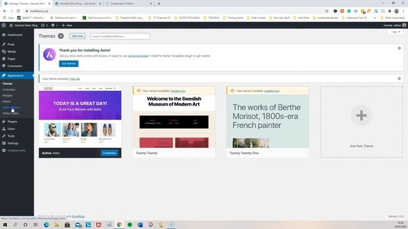This screenshot has height=229, width=408.
Task: Open the Customize submenu entry
Action: pyautogui.click(x=9, y=90)
